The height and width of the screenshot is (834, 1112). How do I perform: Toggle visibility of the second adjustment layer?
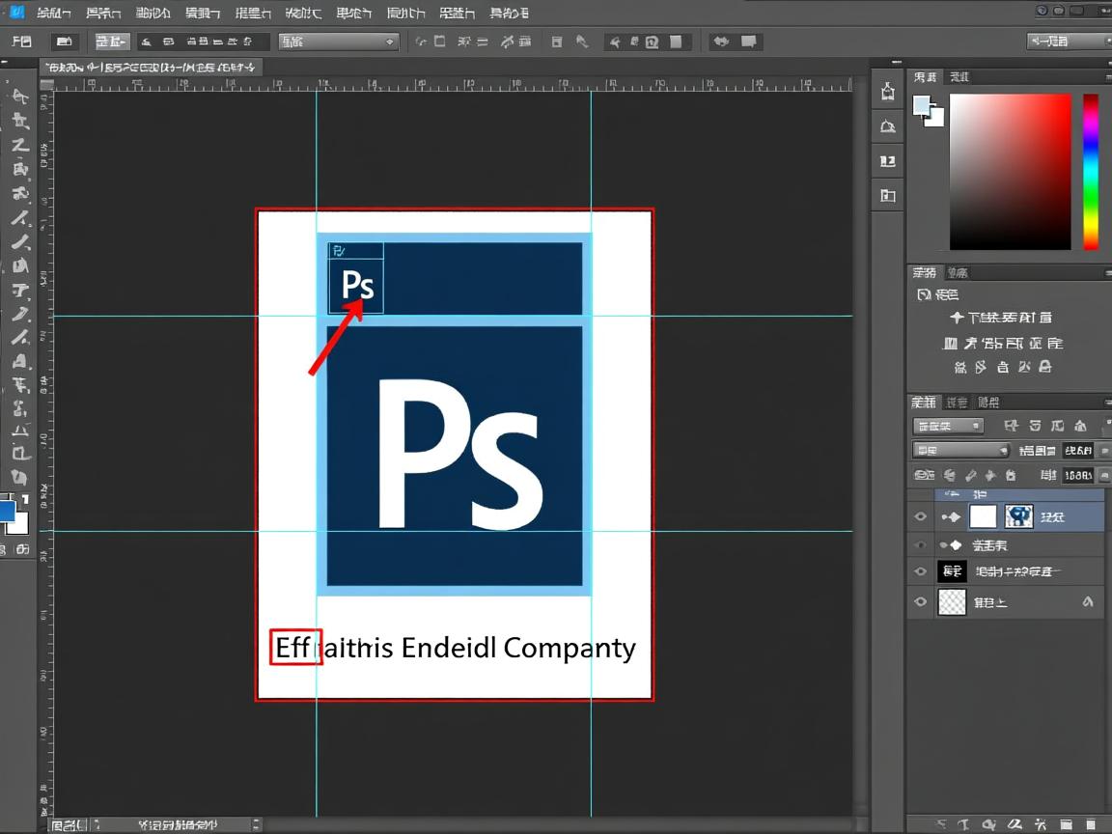[920, 543]
